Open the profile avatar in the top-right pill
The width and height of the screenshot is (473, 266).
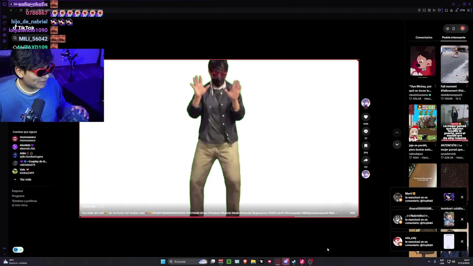(463, 28)
